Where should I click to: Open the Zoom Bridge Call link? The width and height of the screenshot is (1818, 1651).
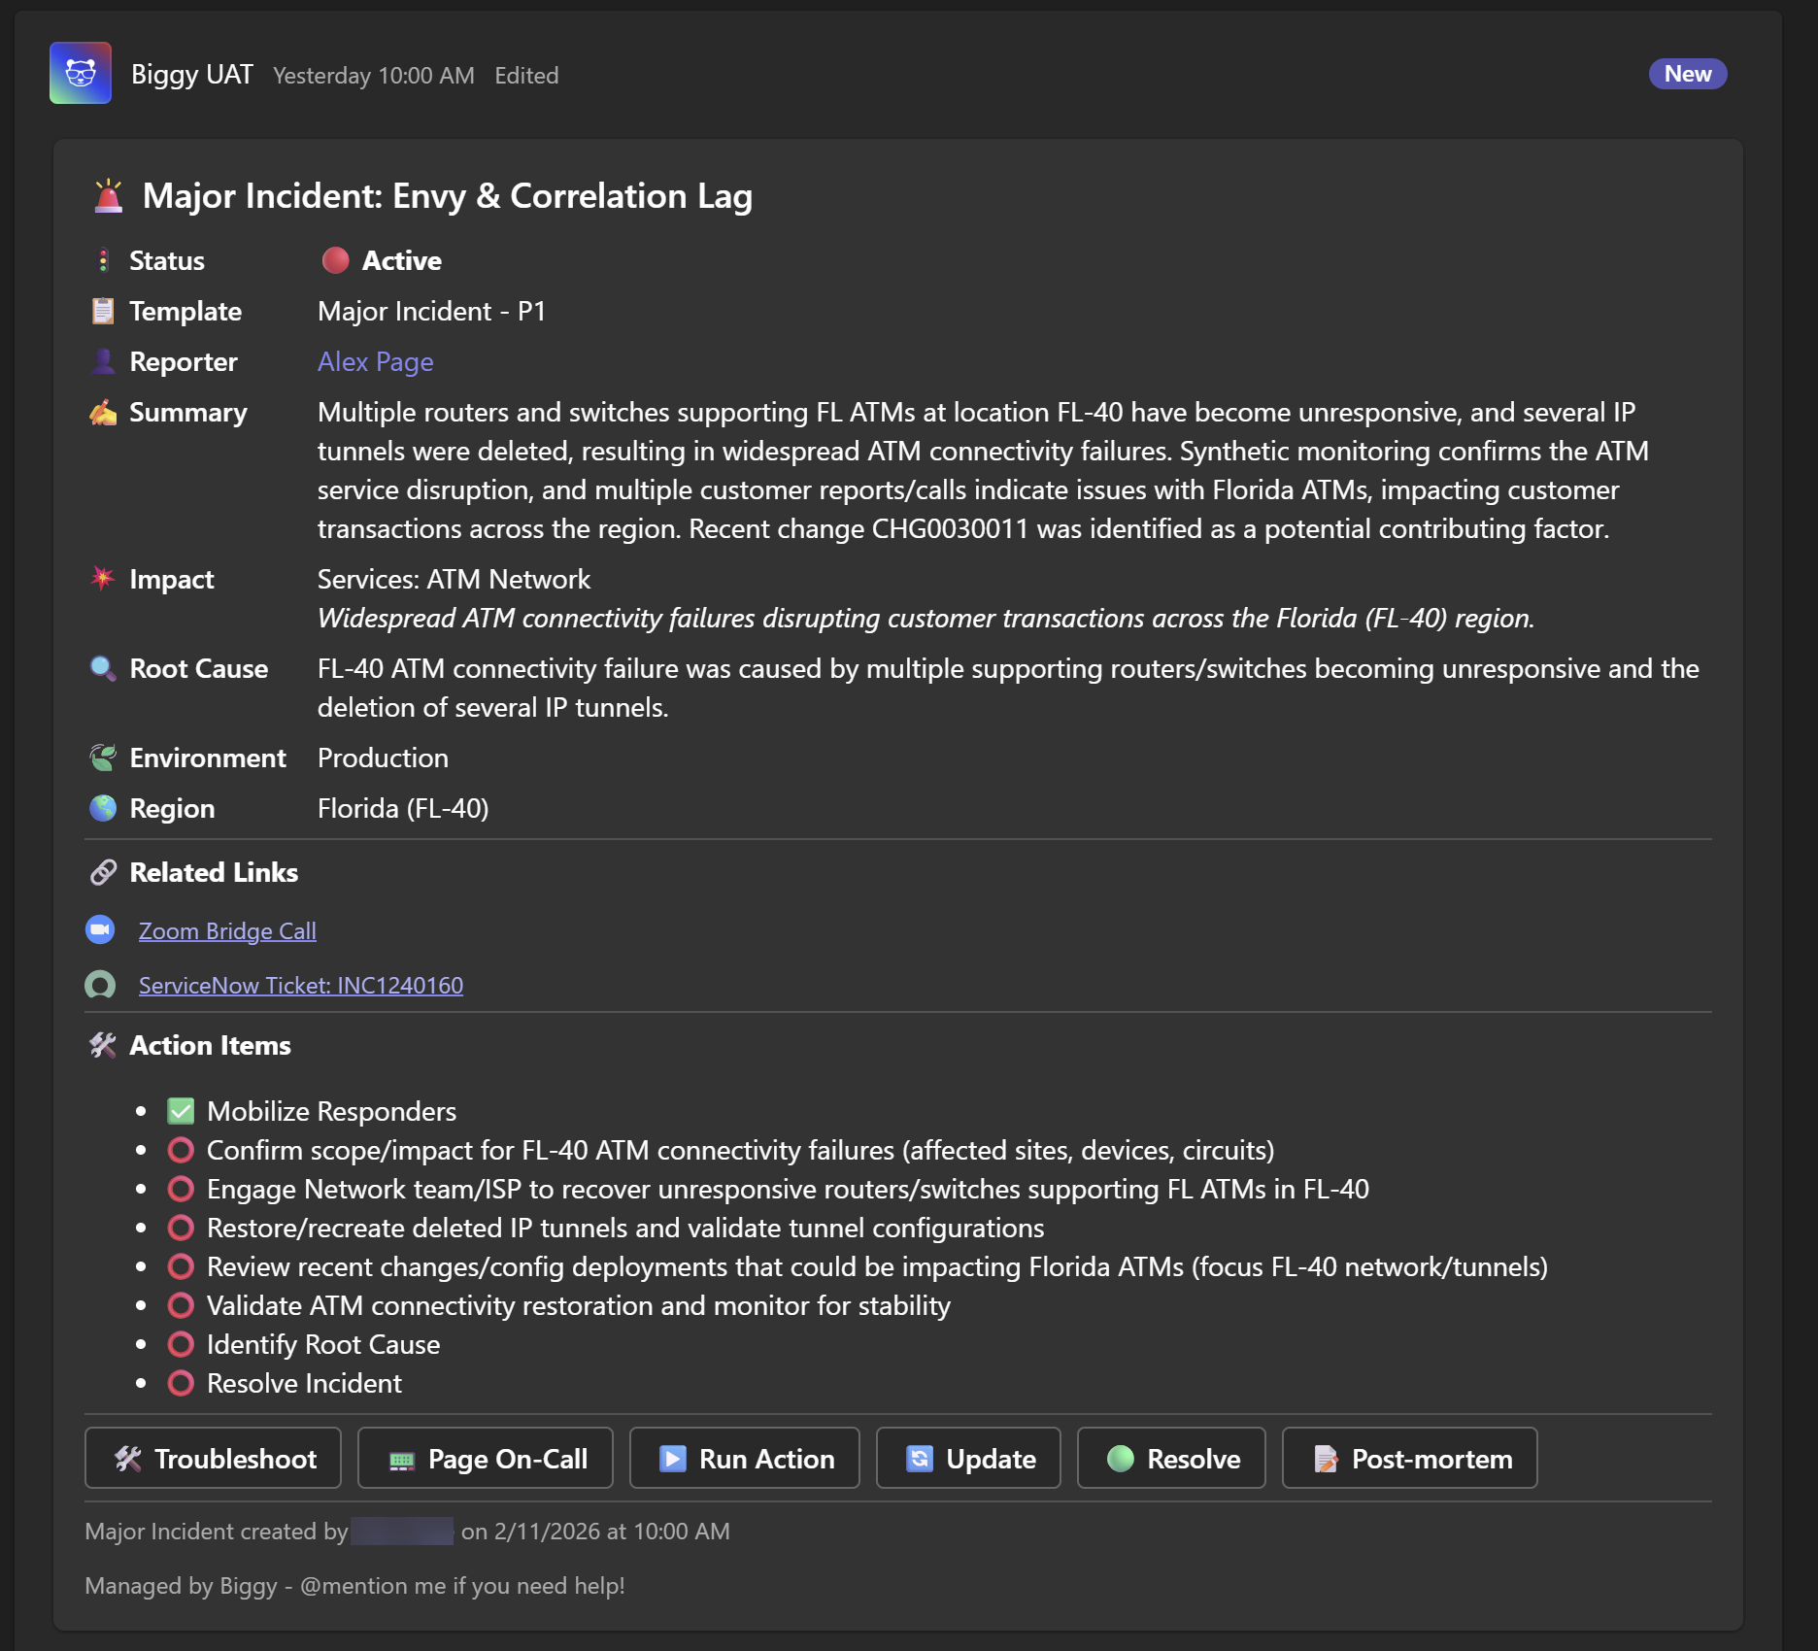click(x=227, y=930)
